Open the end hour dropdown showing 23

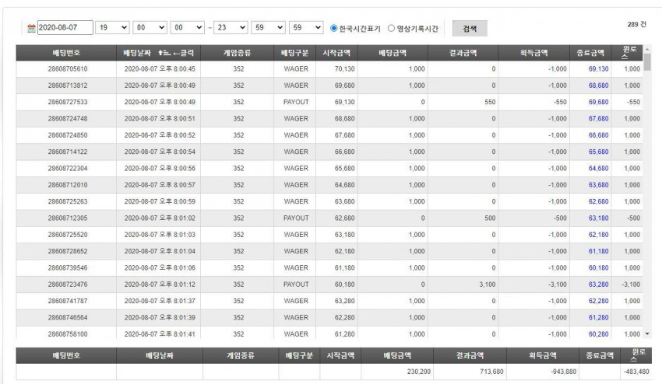pos(231,28)
